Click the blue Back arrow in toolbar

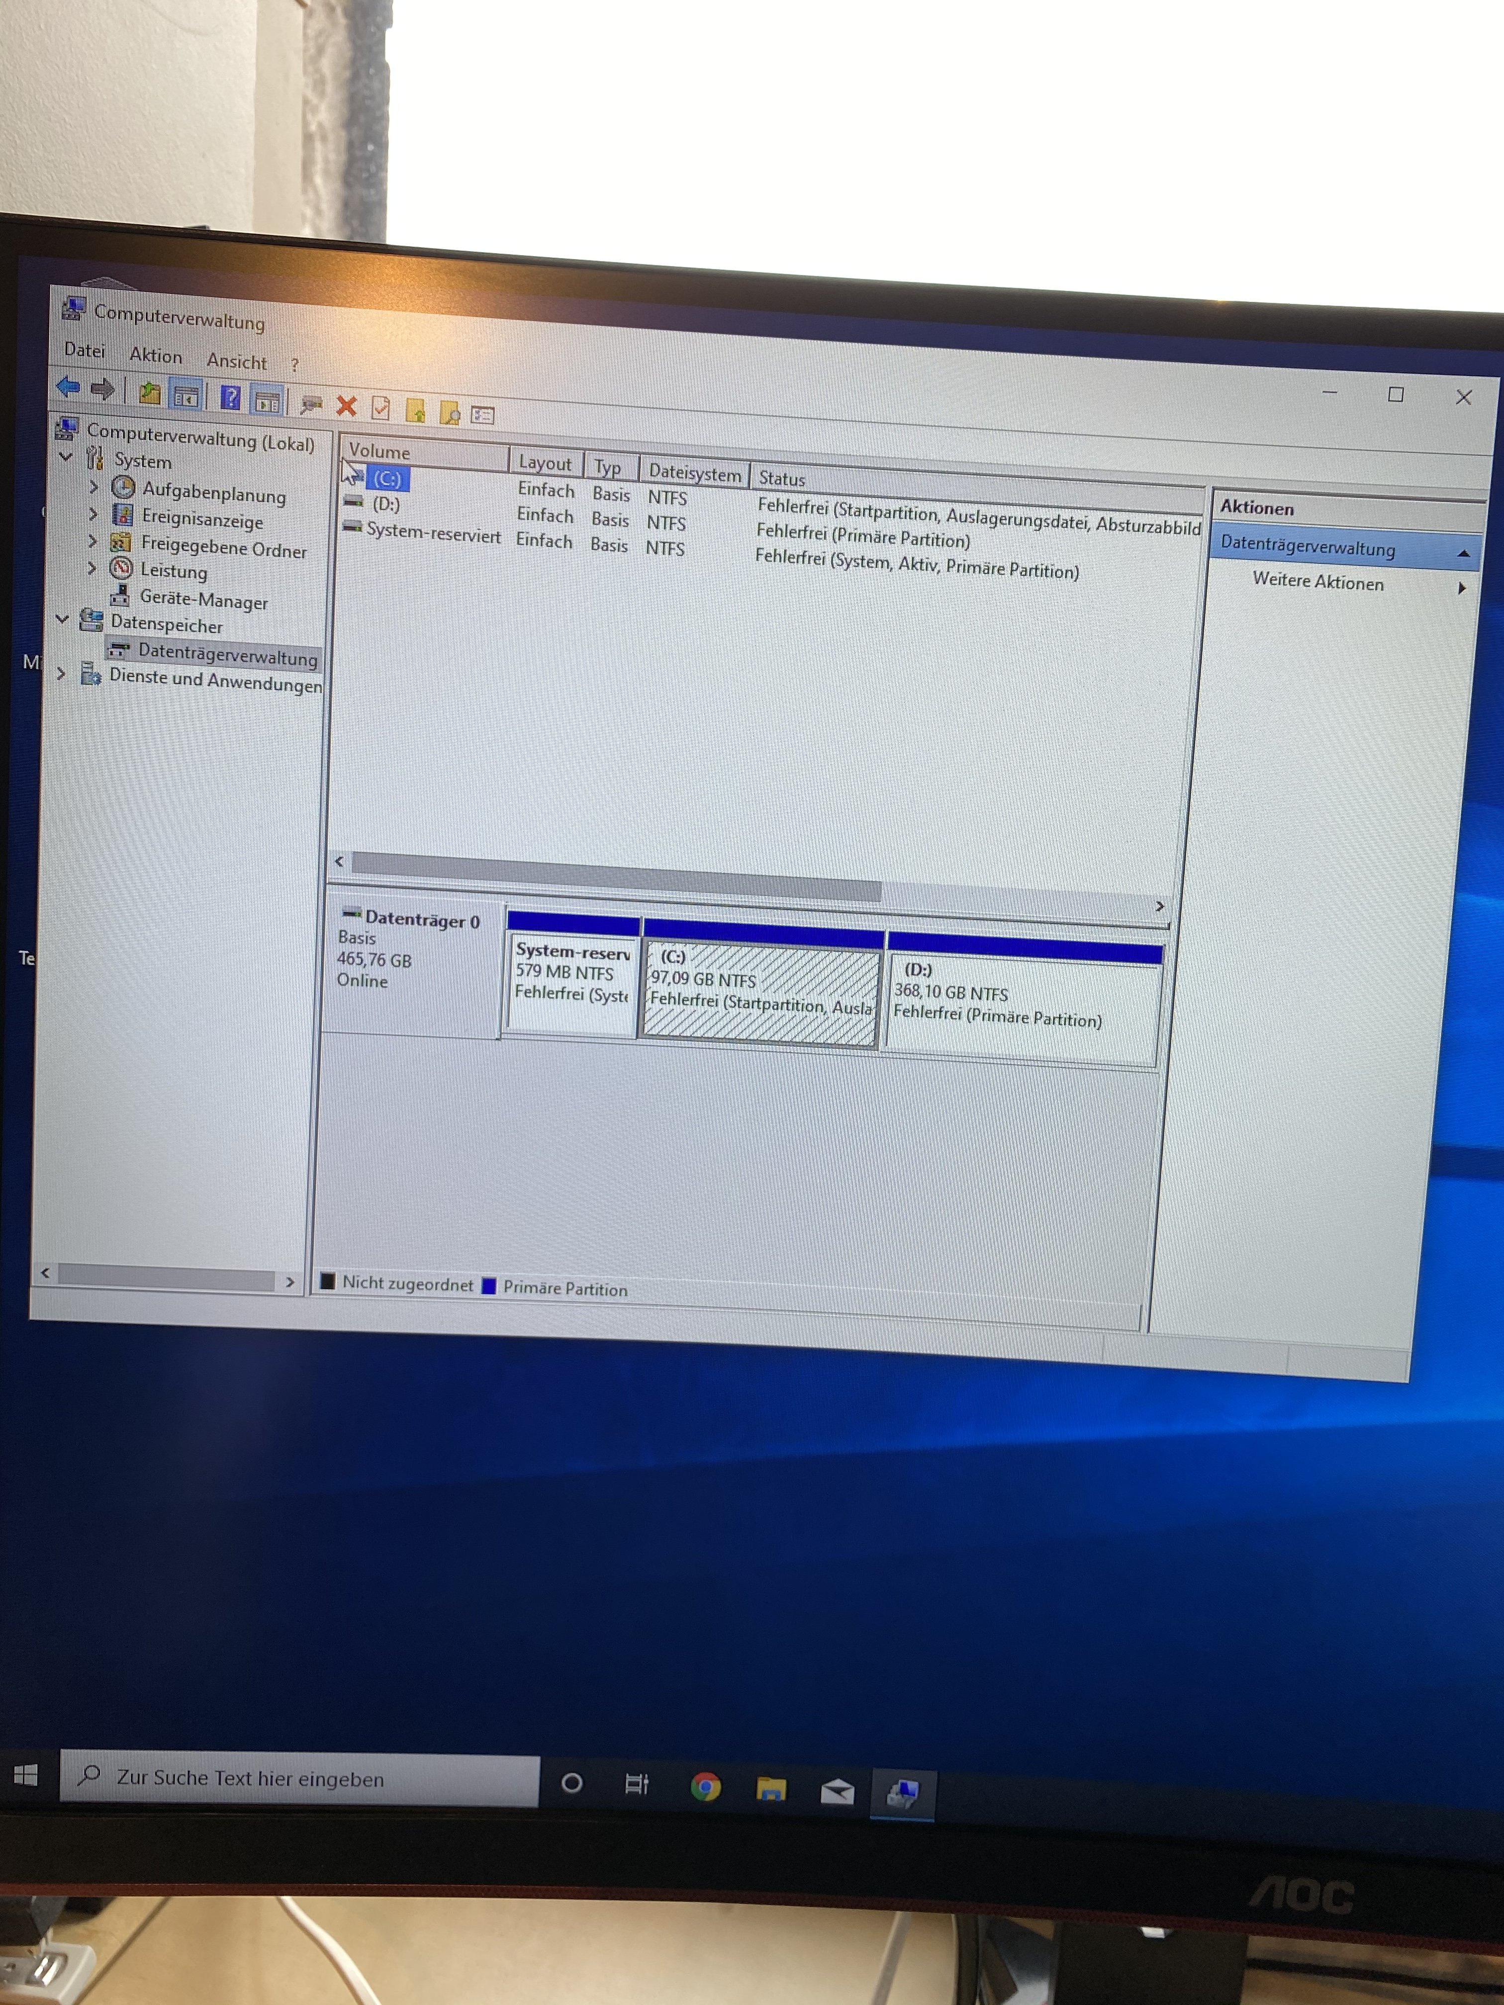click(68, 388)
